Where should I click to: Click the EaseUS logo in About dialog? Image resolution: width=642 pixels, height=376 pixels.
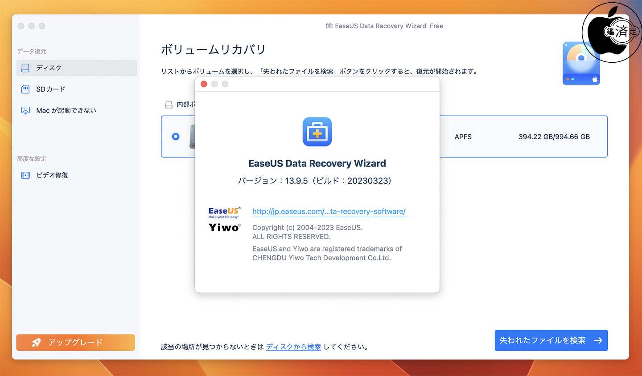coord(224,212)
